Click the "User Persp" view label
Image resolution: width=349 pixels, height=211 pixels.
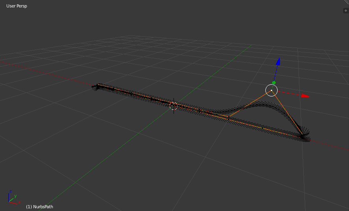(x=17, y=6)
